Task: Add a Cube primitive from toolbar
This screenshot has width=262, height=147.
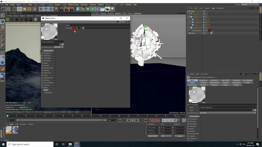Action: tap(78, 9)
